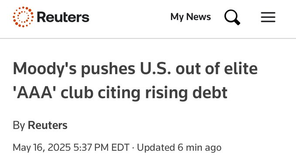The height and width of the screenshot is (166, 296).
Task: Click '5:37 PM EDT' time text
Action: click(x=102, y=147)
